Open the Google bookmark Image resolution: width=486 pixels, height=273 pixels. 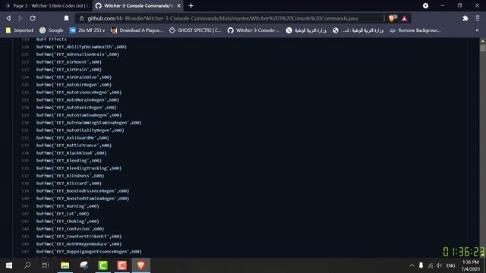(x=52, y=30)
